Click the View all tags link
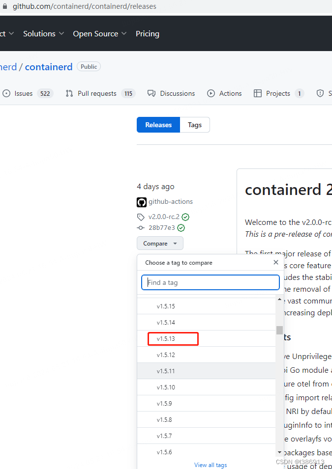The height and width of the screenshot is (469, 332). (211, 465)
